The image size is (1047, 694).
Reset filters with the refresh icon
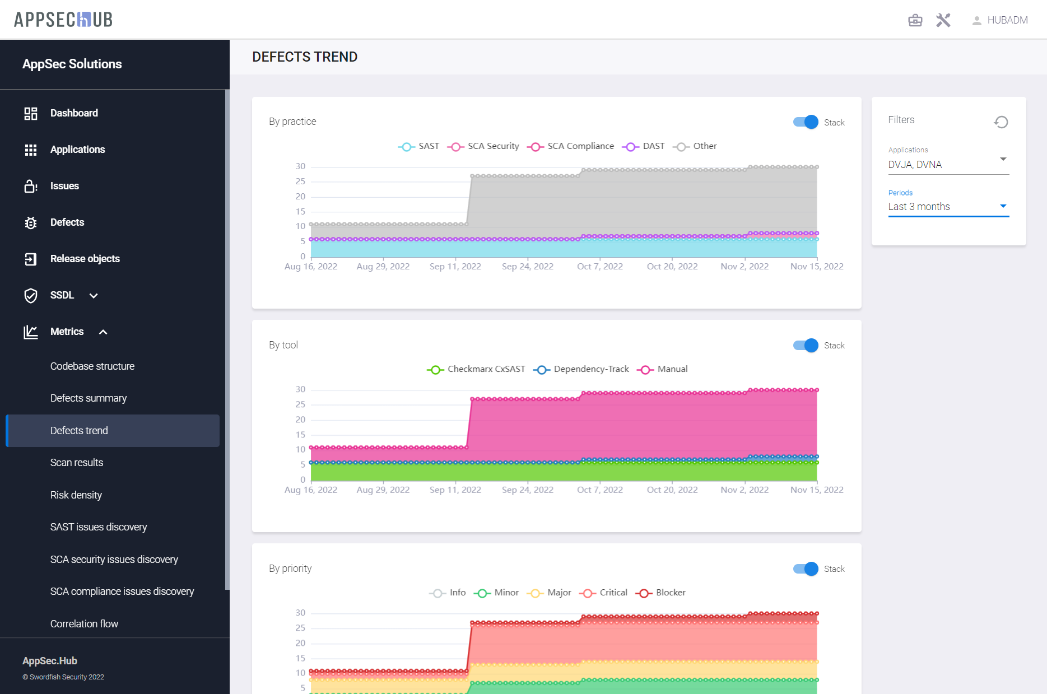point(1001,122)
